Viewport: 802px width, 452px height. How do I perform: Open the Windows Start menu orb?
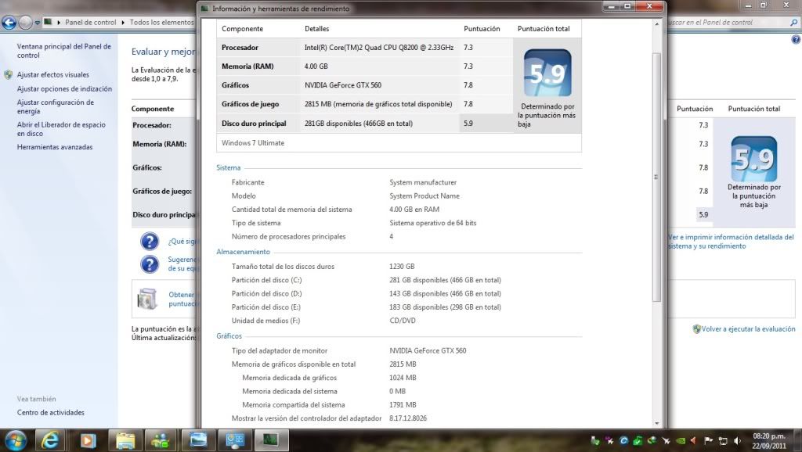[x=14, y=440]
